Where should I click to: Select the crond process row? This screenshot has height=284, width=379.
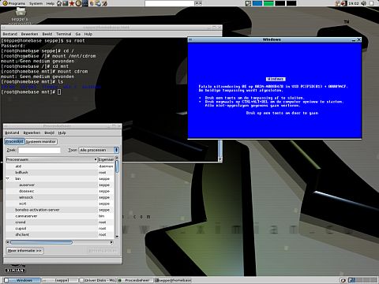(60, 222)
